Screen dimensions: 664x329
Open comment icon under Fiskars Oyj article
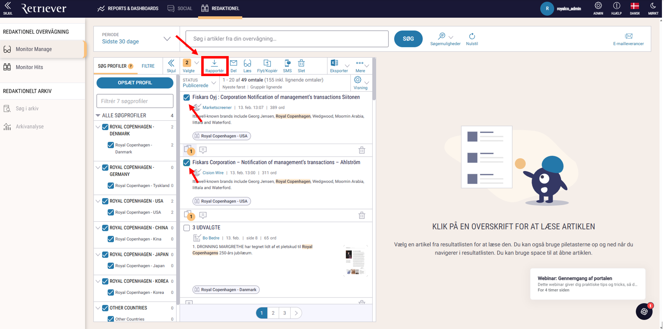(x=203, y=150)
